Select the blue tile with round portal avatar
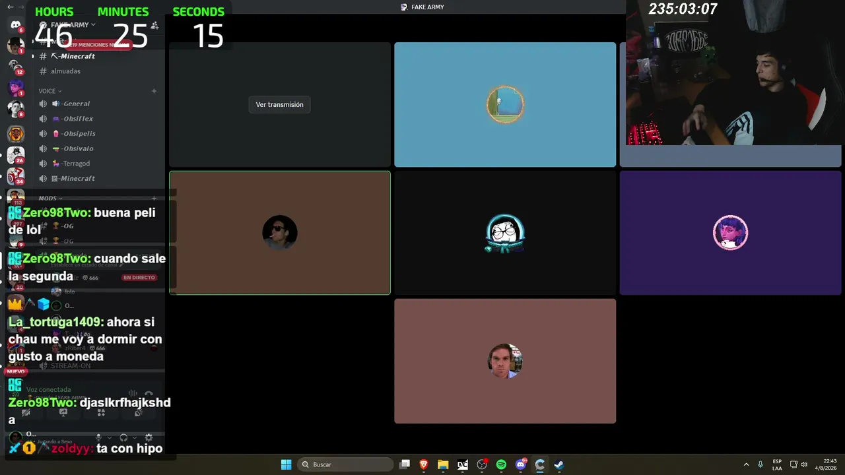 pos(505,104)
